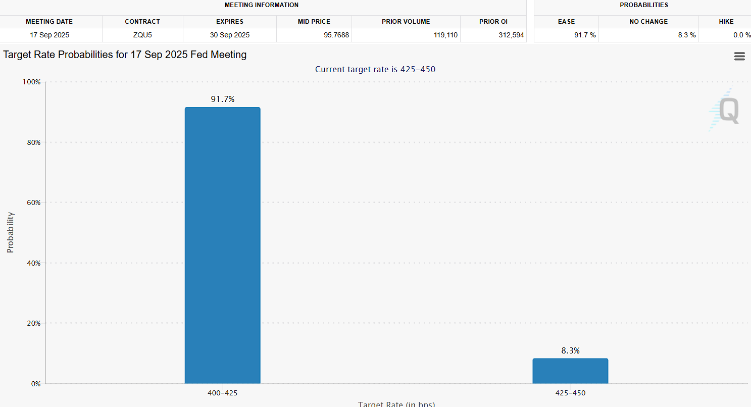Click the 400-425 target rate bar

222,245
